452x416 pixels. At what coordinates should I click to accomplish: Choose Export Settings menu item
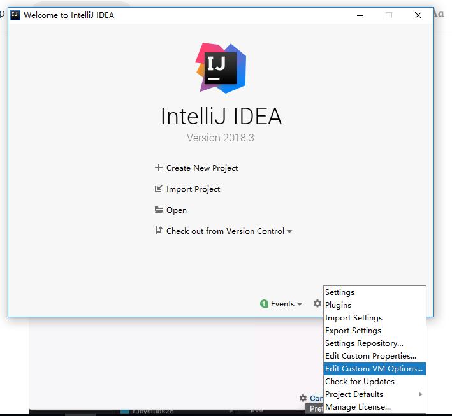[374, 330]
